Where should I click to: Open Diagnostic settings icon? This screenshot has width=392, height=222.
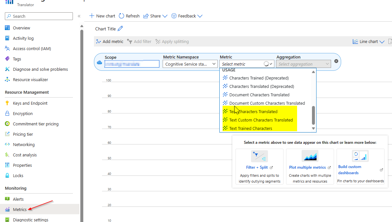pos(7,220)
